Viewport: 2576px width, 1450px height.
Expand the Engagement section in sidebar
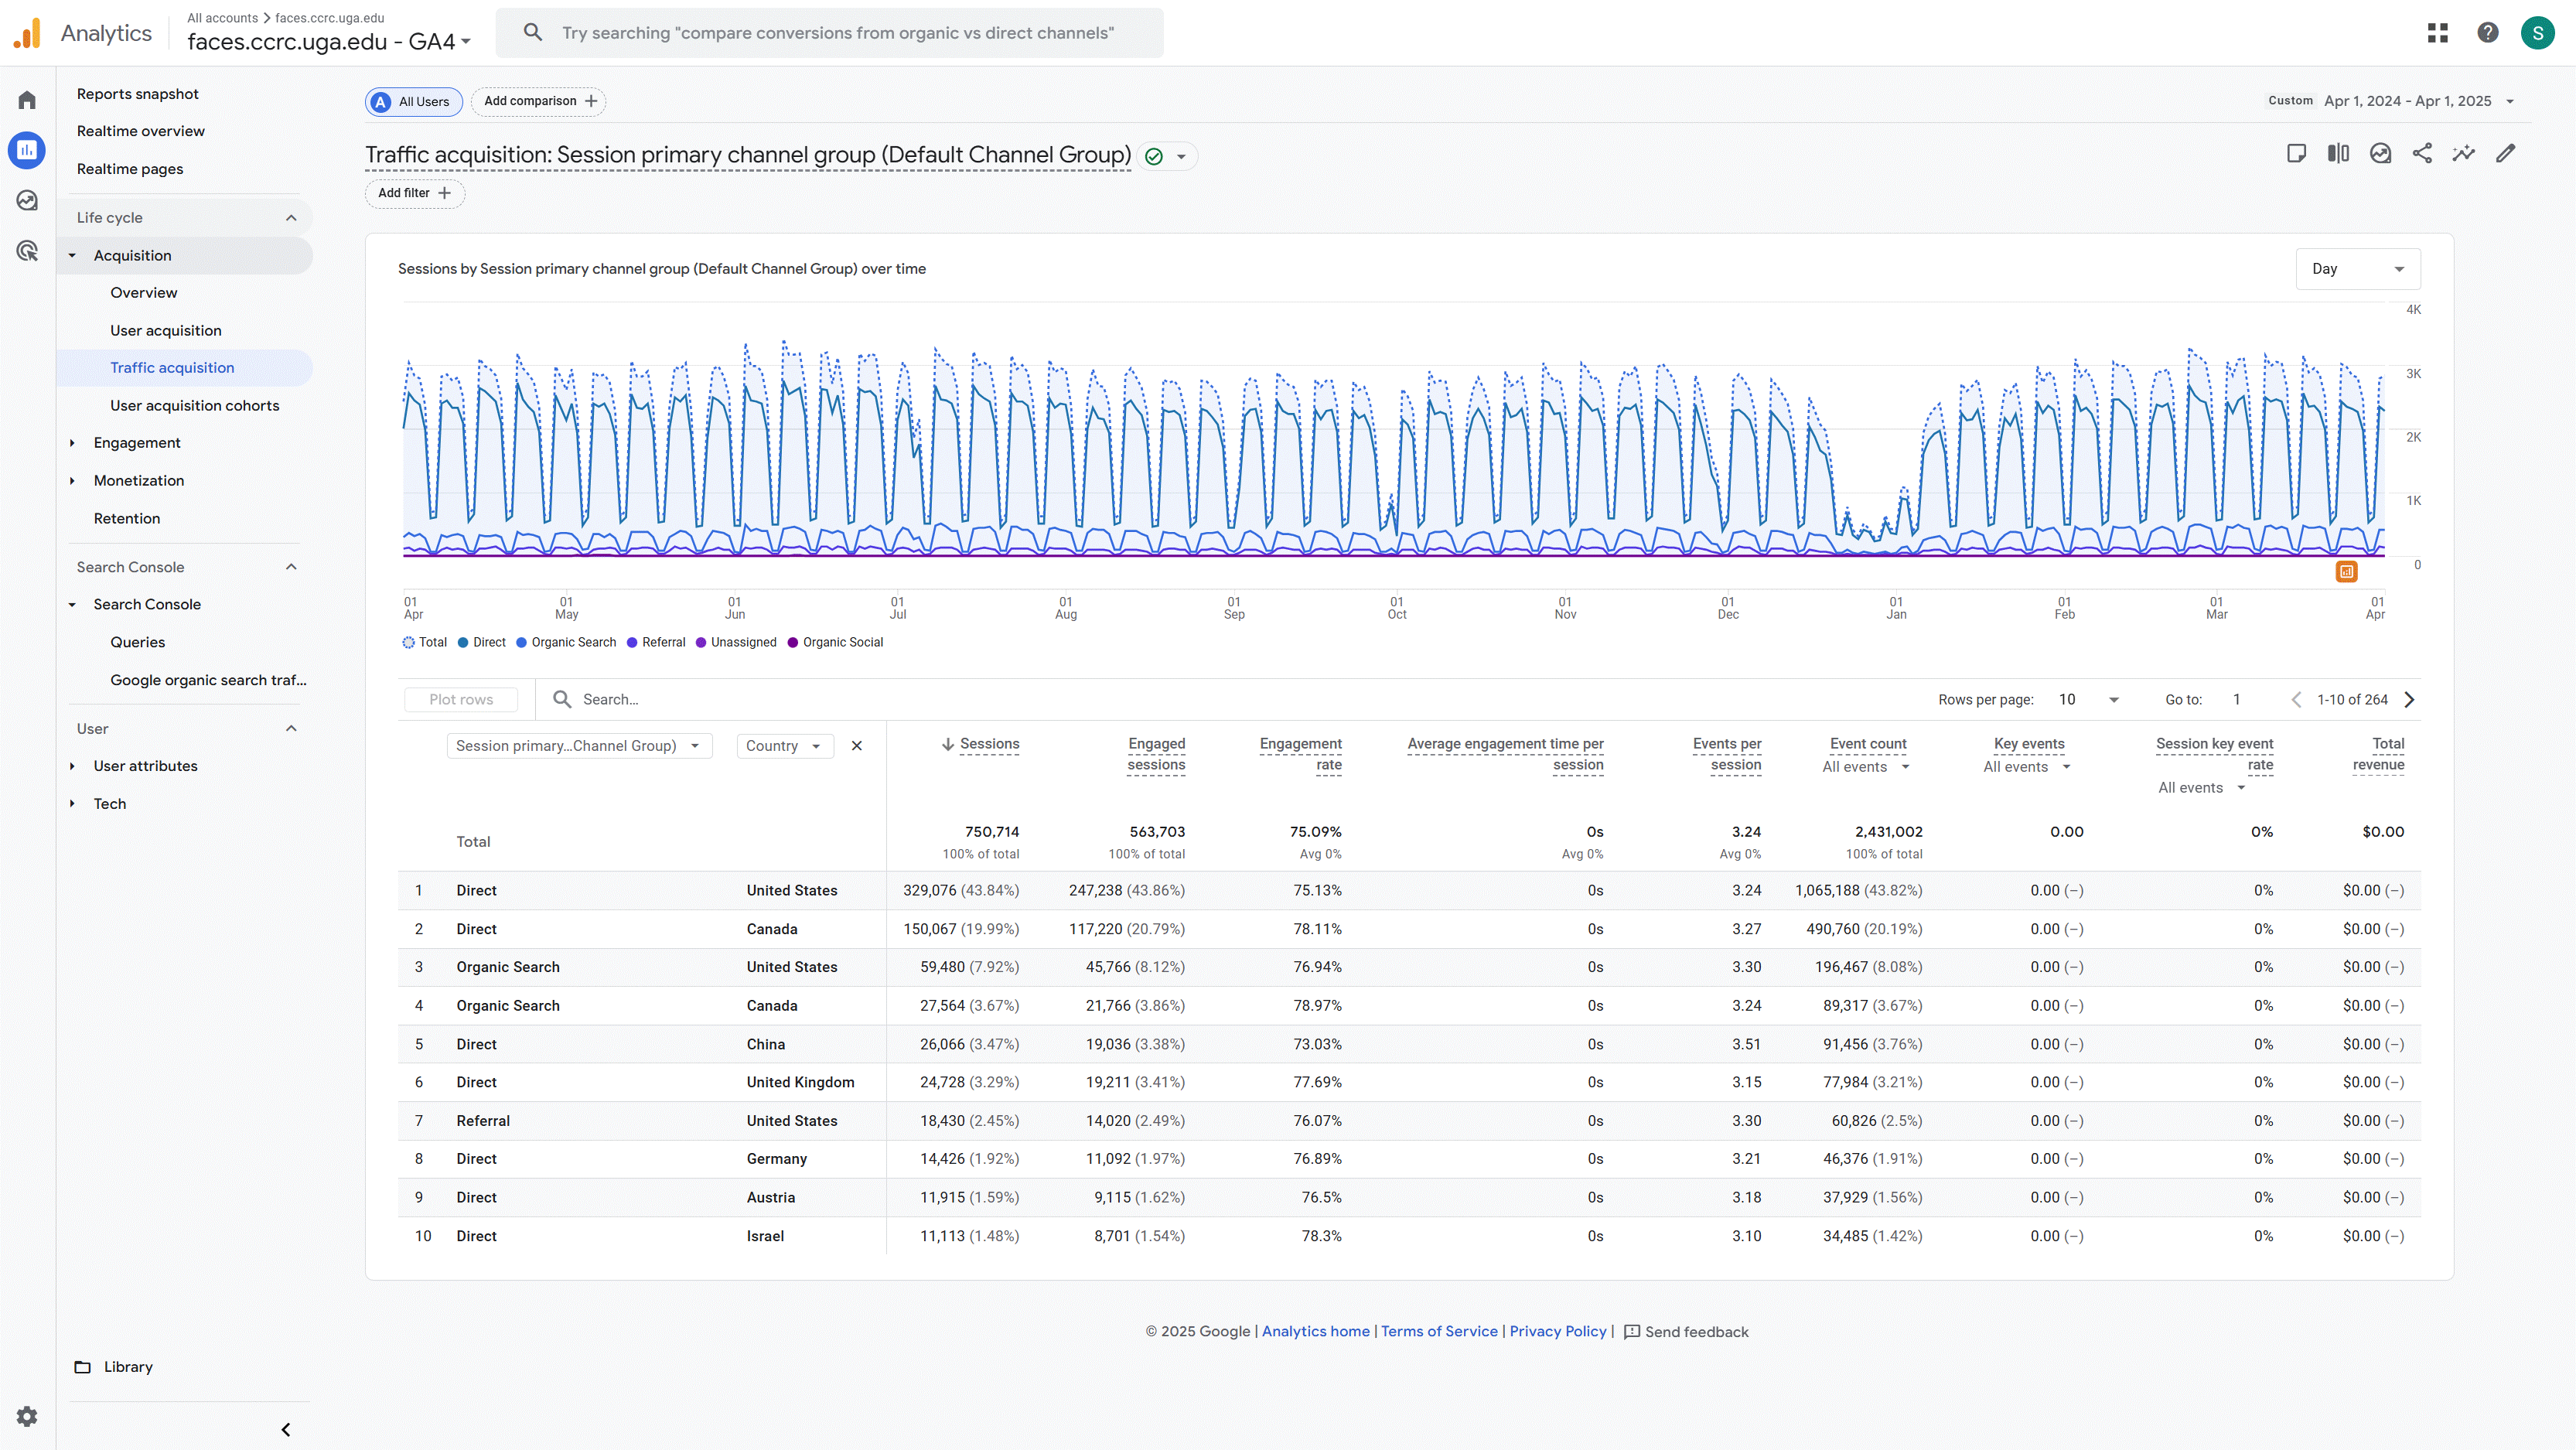point(137,443)
